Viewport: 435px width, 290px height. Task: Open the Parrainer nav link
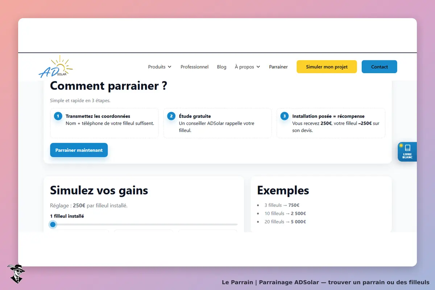tap(278, 67)
